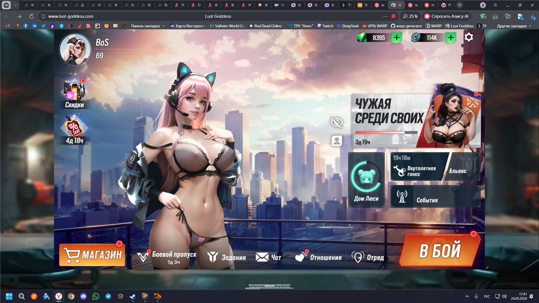Open the SAVE sale offer (4д 18ч)
This screenshot has width=539, height=303.
coord(75,130)
